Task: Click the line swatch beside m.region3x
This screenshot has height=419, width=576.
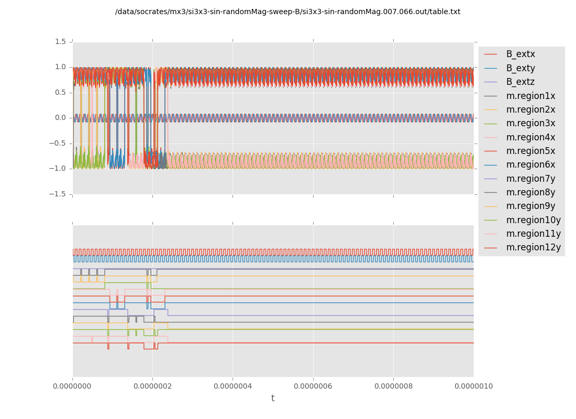Action: 491,124
